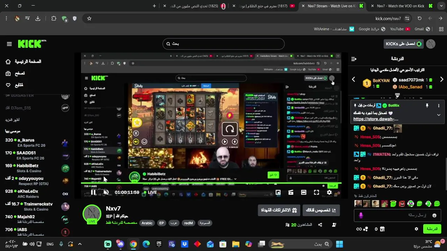447x251 pixels.
Task: Click the redM tag
Action: (188, 223)
